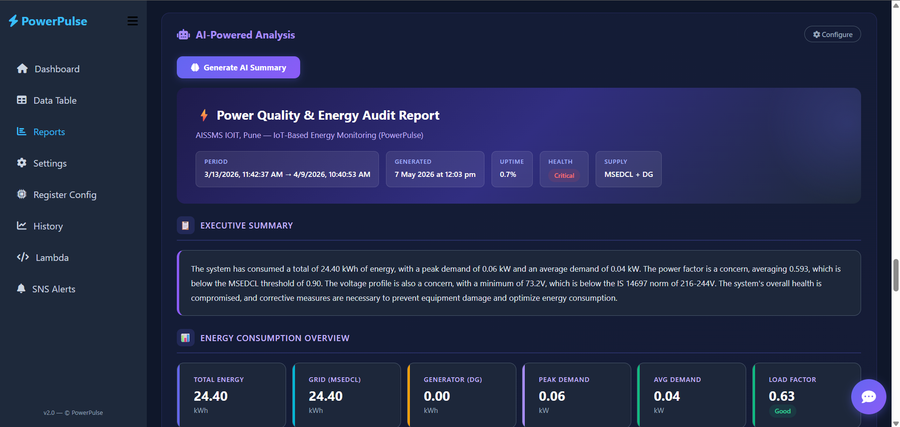Click the GENERATED timestamp card
This screenshot has width=900, height=427.
pos(435,169)
